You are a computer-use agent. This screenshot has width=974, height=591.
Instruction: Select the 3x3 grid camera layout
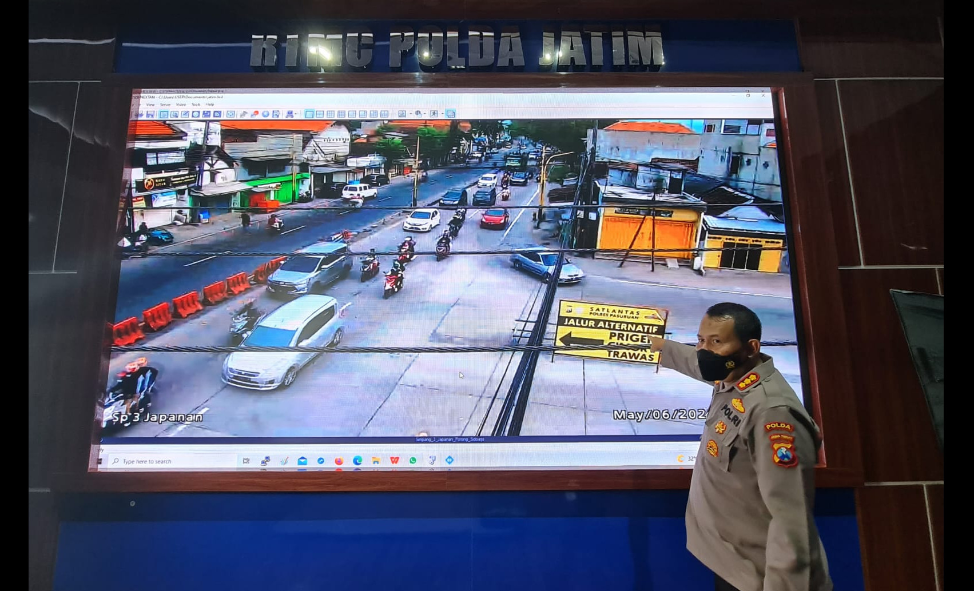tap(331, 114)
